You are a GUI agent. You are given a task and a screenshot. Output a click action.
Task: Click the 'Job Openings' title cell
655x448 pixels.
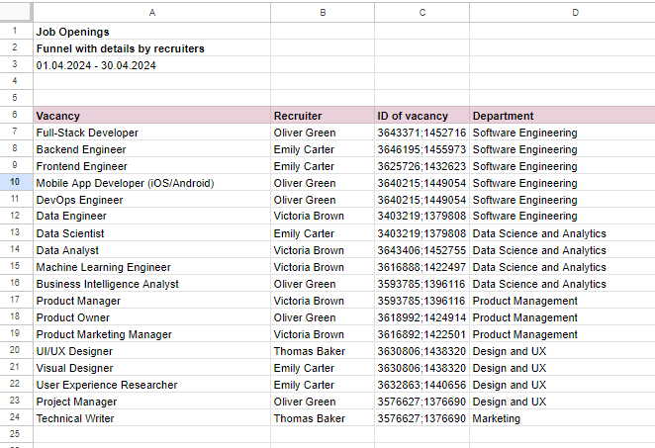(x=152, y=32)
